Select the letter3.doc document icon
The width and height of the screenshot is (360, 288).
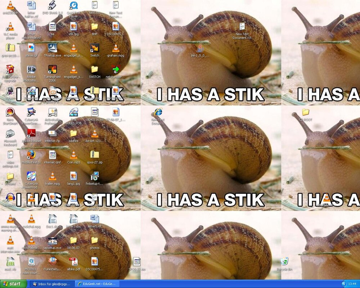click(x=73, y=219)
